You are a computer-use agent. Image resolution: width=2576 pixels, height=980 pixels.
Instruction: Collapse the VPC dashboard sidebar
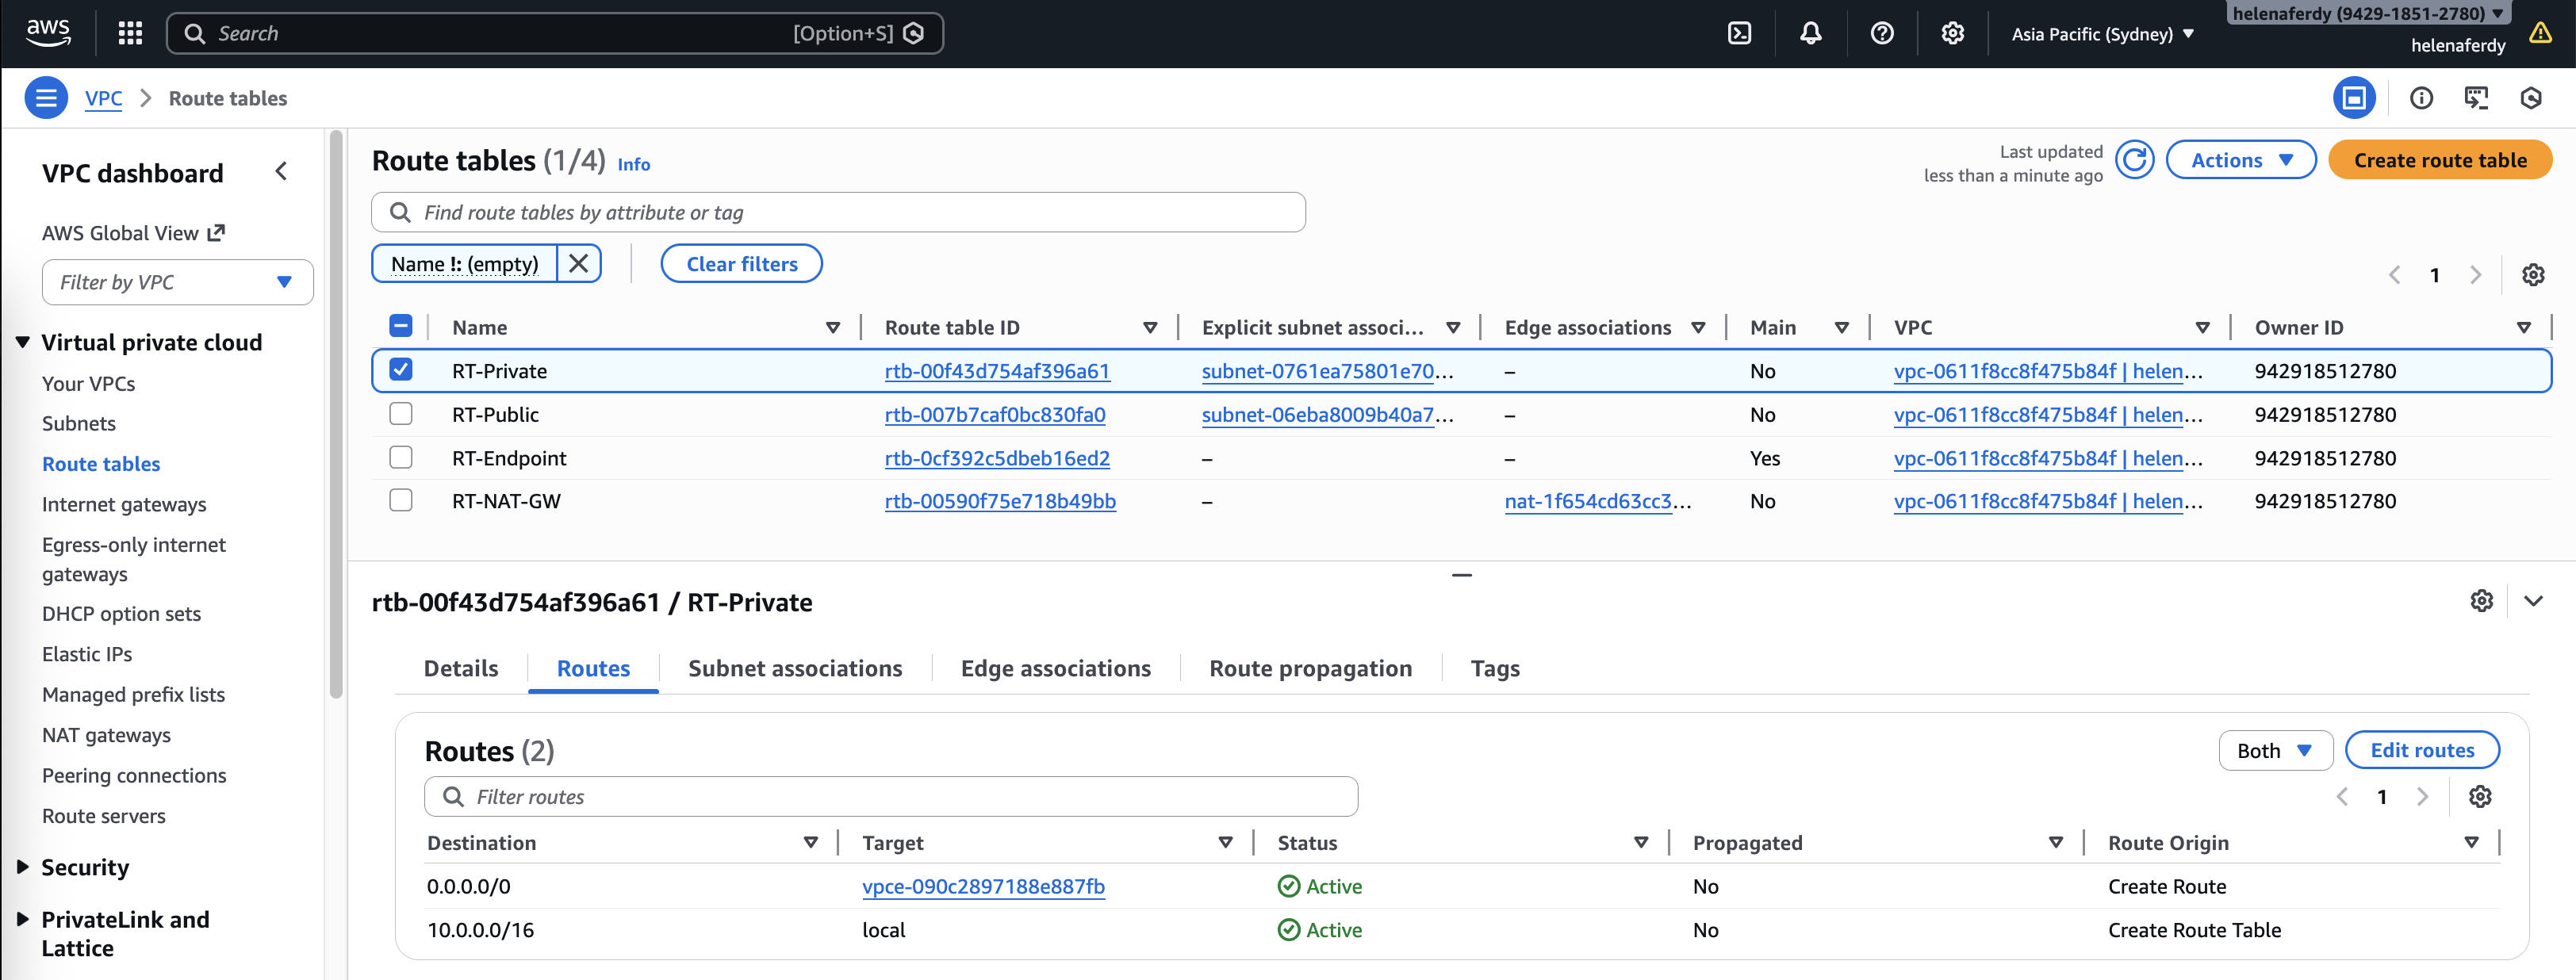pos(282,172)
